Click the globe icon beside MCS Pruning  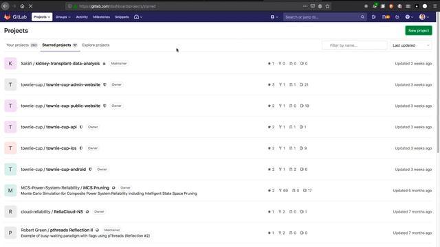pos(113,187)
